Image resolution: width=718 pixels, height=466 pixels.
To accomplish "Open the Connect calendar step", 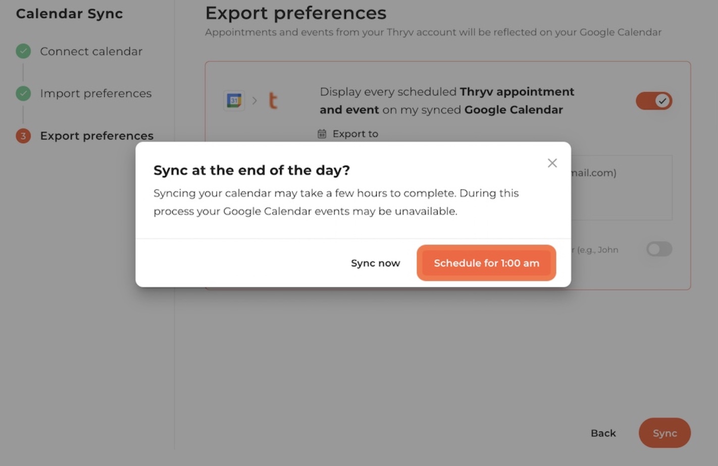I will pos(91,51).
